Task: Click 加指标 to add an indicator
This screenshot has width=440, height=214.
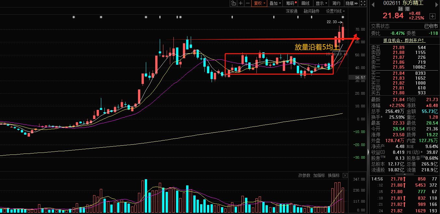Action: point(319,176)
